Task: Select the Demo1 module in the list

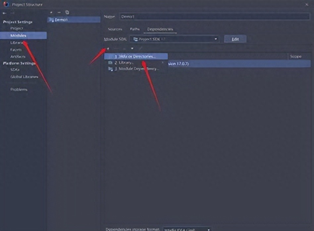Action: [74, 20]
